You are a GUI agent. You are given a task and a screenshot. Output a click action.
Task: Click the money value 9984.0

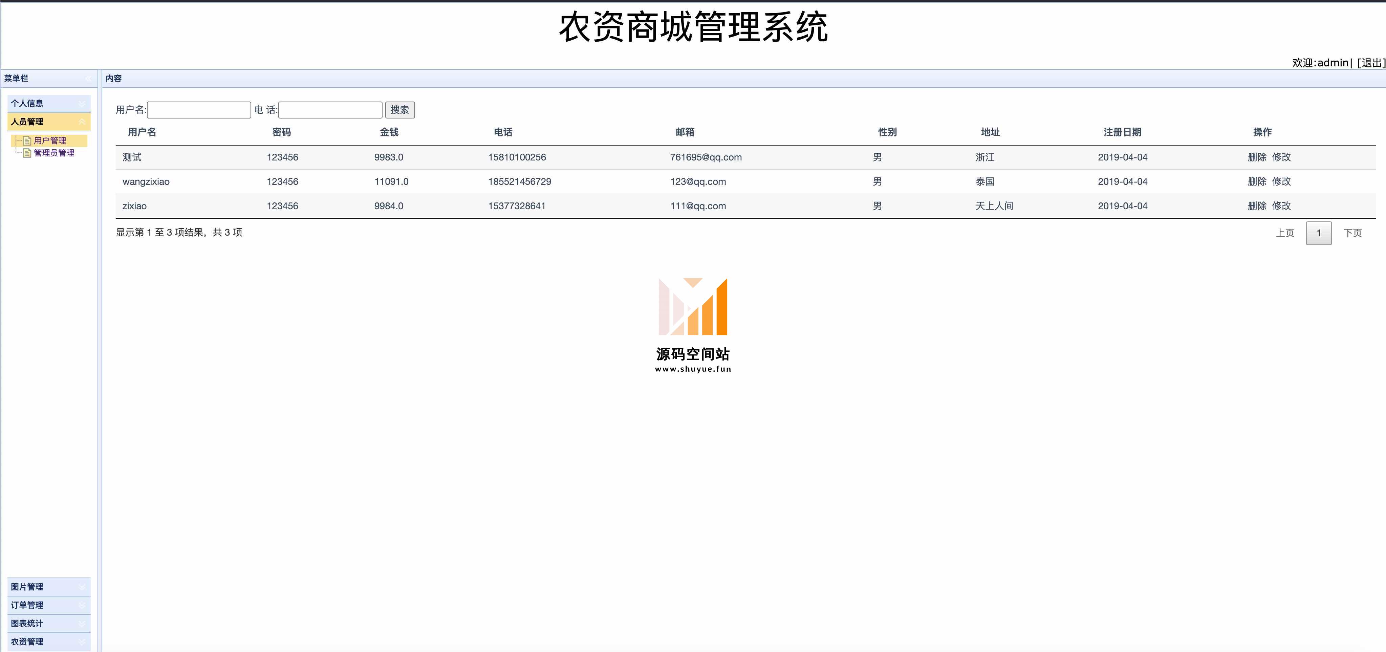point(388,206)
